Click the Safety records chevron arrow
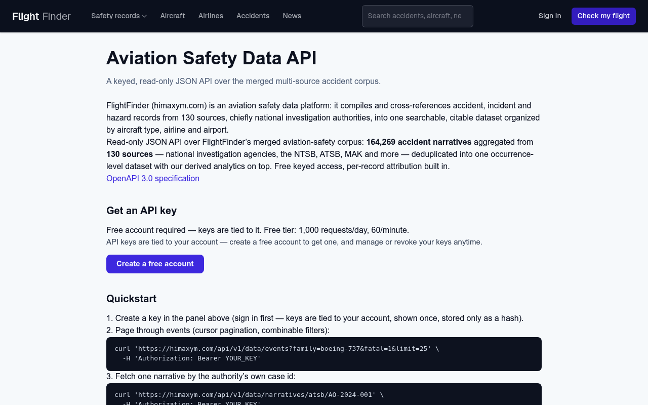The height and width of the screenshot is (405, 648). point(144,16)
